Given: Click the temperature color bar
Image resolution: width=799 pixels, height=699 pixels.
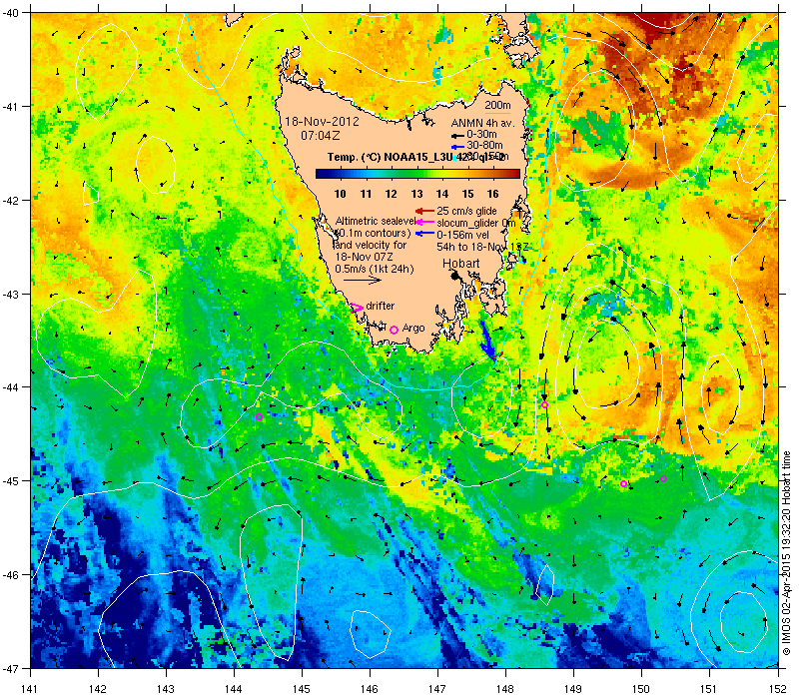Looking at the screenshot, I should pyautogui.click(x=417, y=174).
